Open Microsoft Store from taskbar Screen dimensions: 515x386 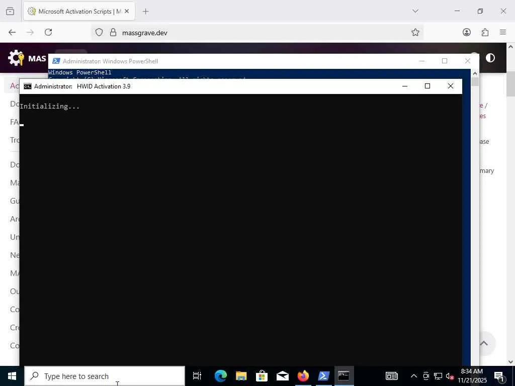(262, 376)
